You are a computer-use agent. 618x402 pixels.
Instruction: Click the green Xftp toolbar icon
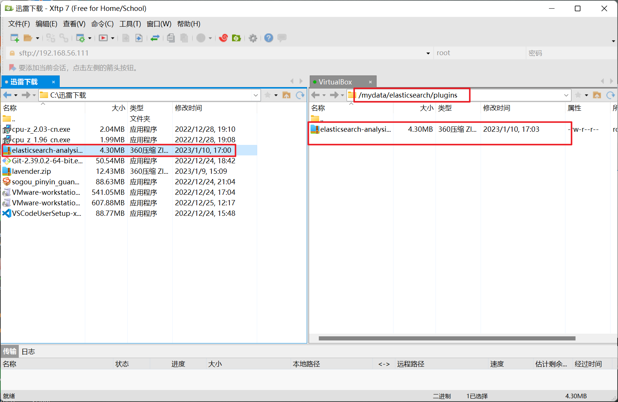tap(236, 38)
